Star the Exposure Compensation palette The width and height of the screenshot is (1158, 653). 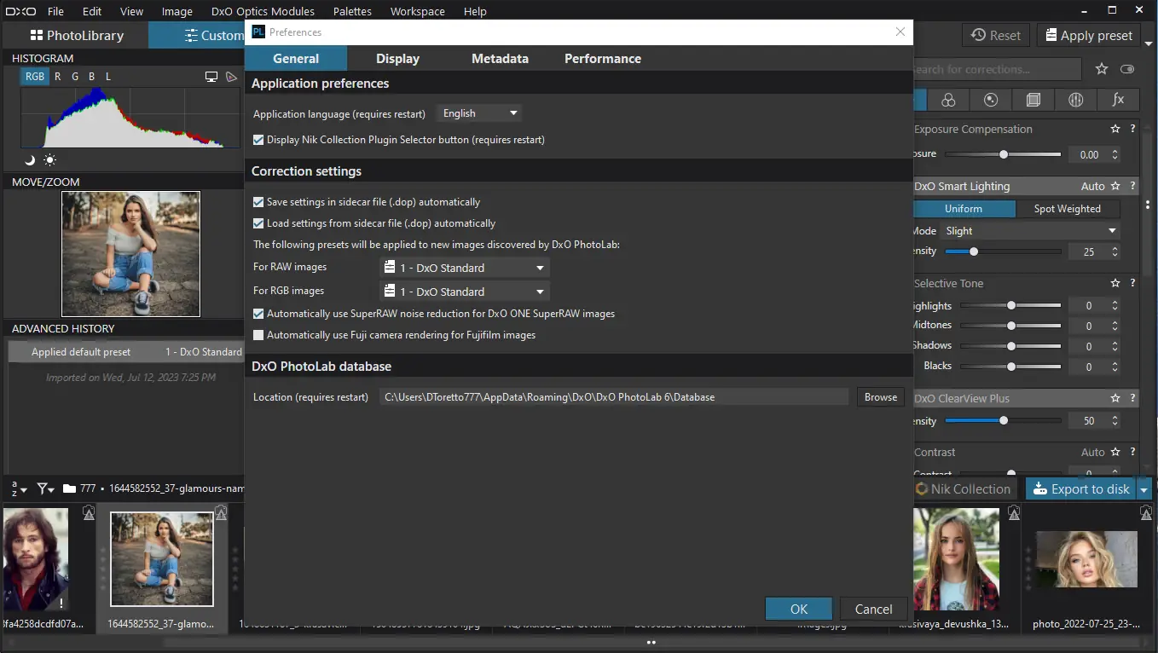coord(1115,130)
